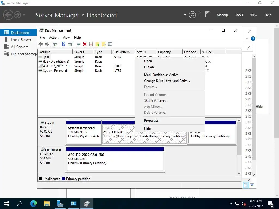This screenshot has height=209, width=279.
Task: Choose Properties from the context menu
Action: coord(170,121)
